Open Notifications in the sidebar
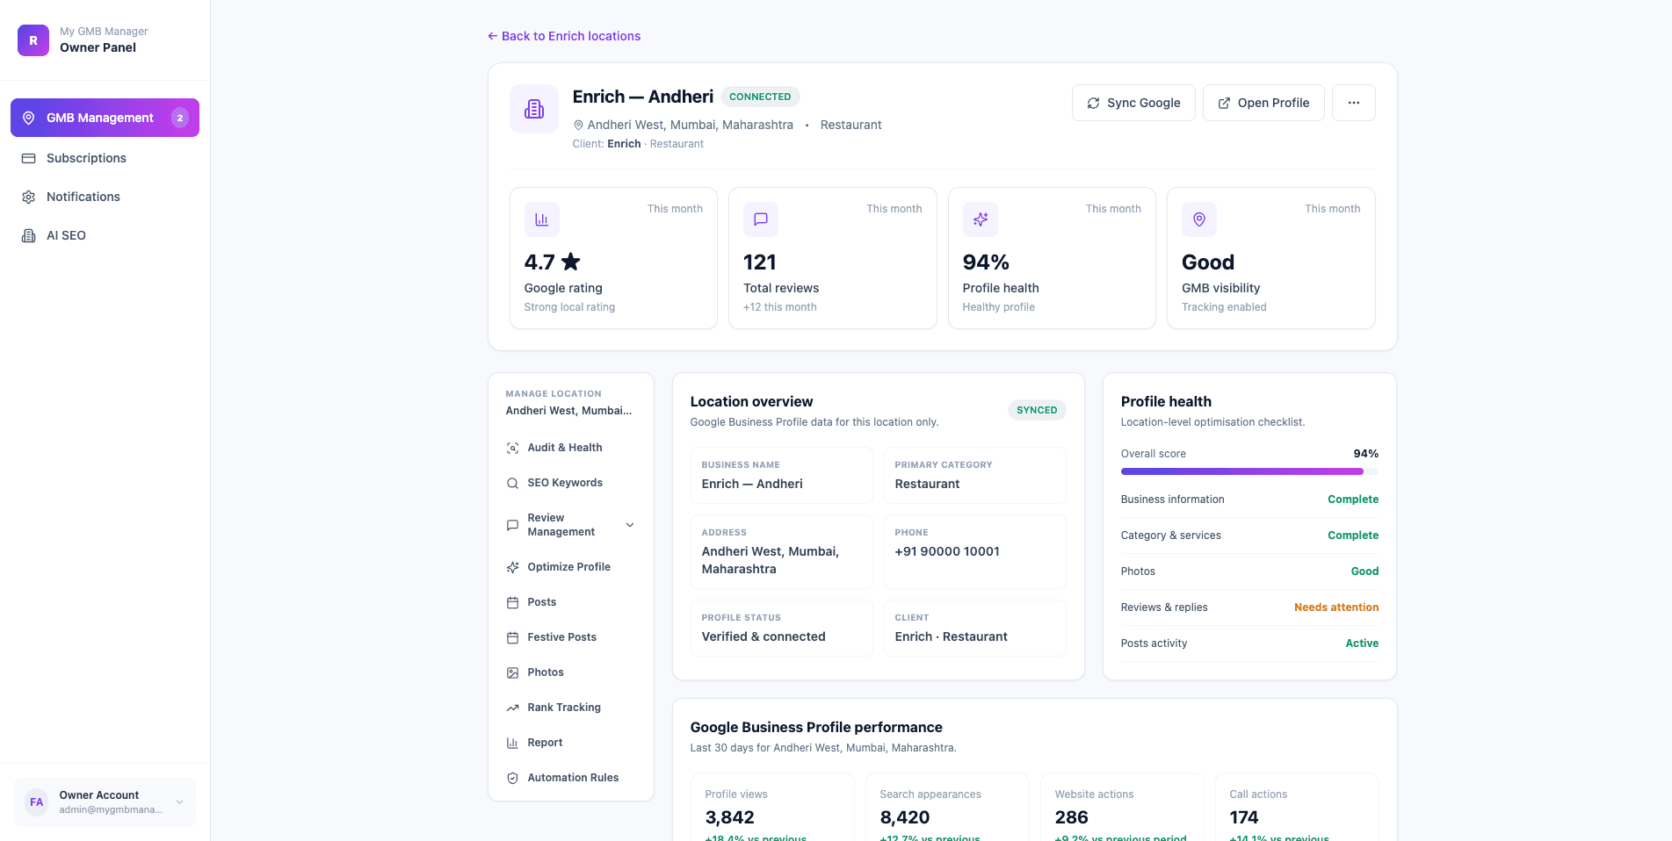1672x841 pixels. pyautogui.click(x=105, y=197)
